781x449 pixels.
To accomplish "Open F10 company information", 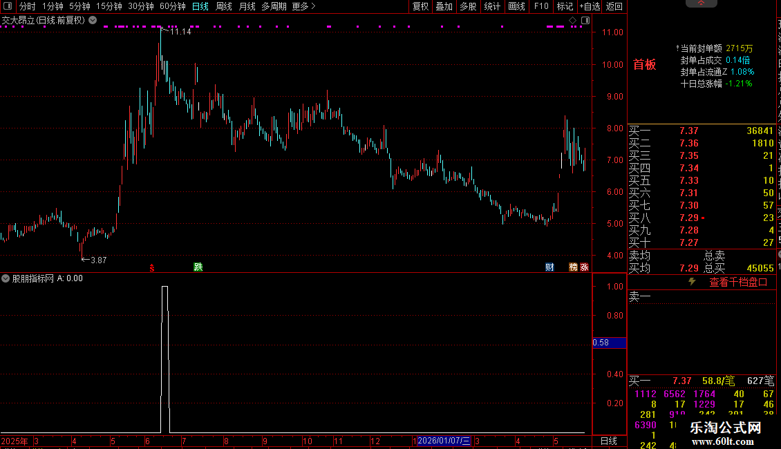I will coord(541,6).
